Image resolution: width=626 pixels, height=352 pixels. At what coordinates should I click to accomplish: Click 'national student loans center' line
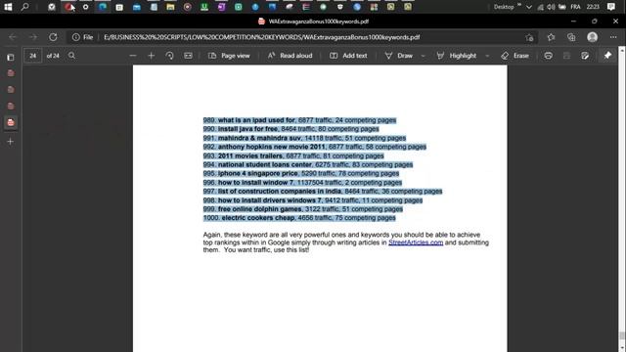click(308, 164)
